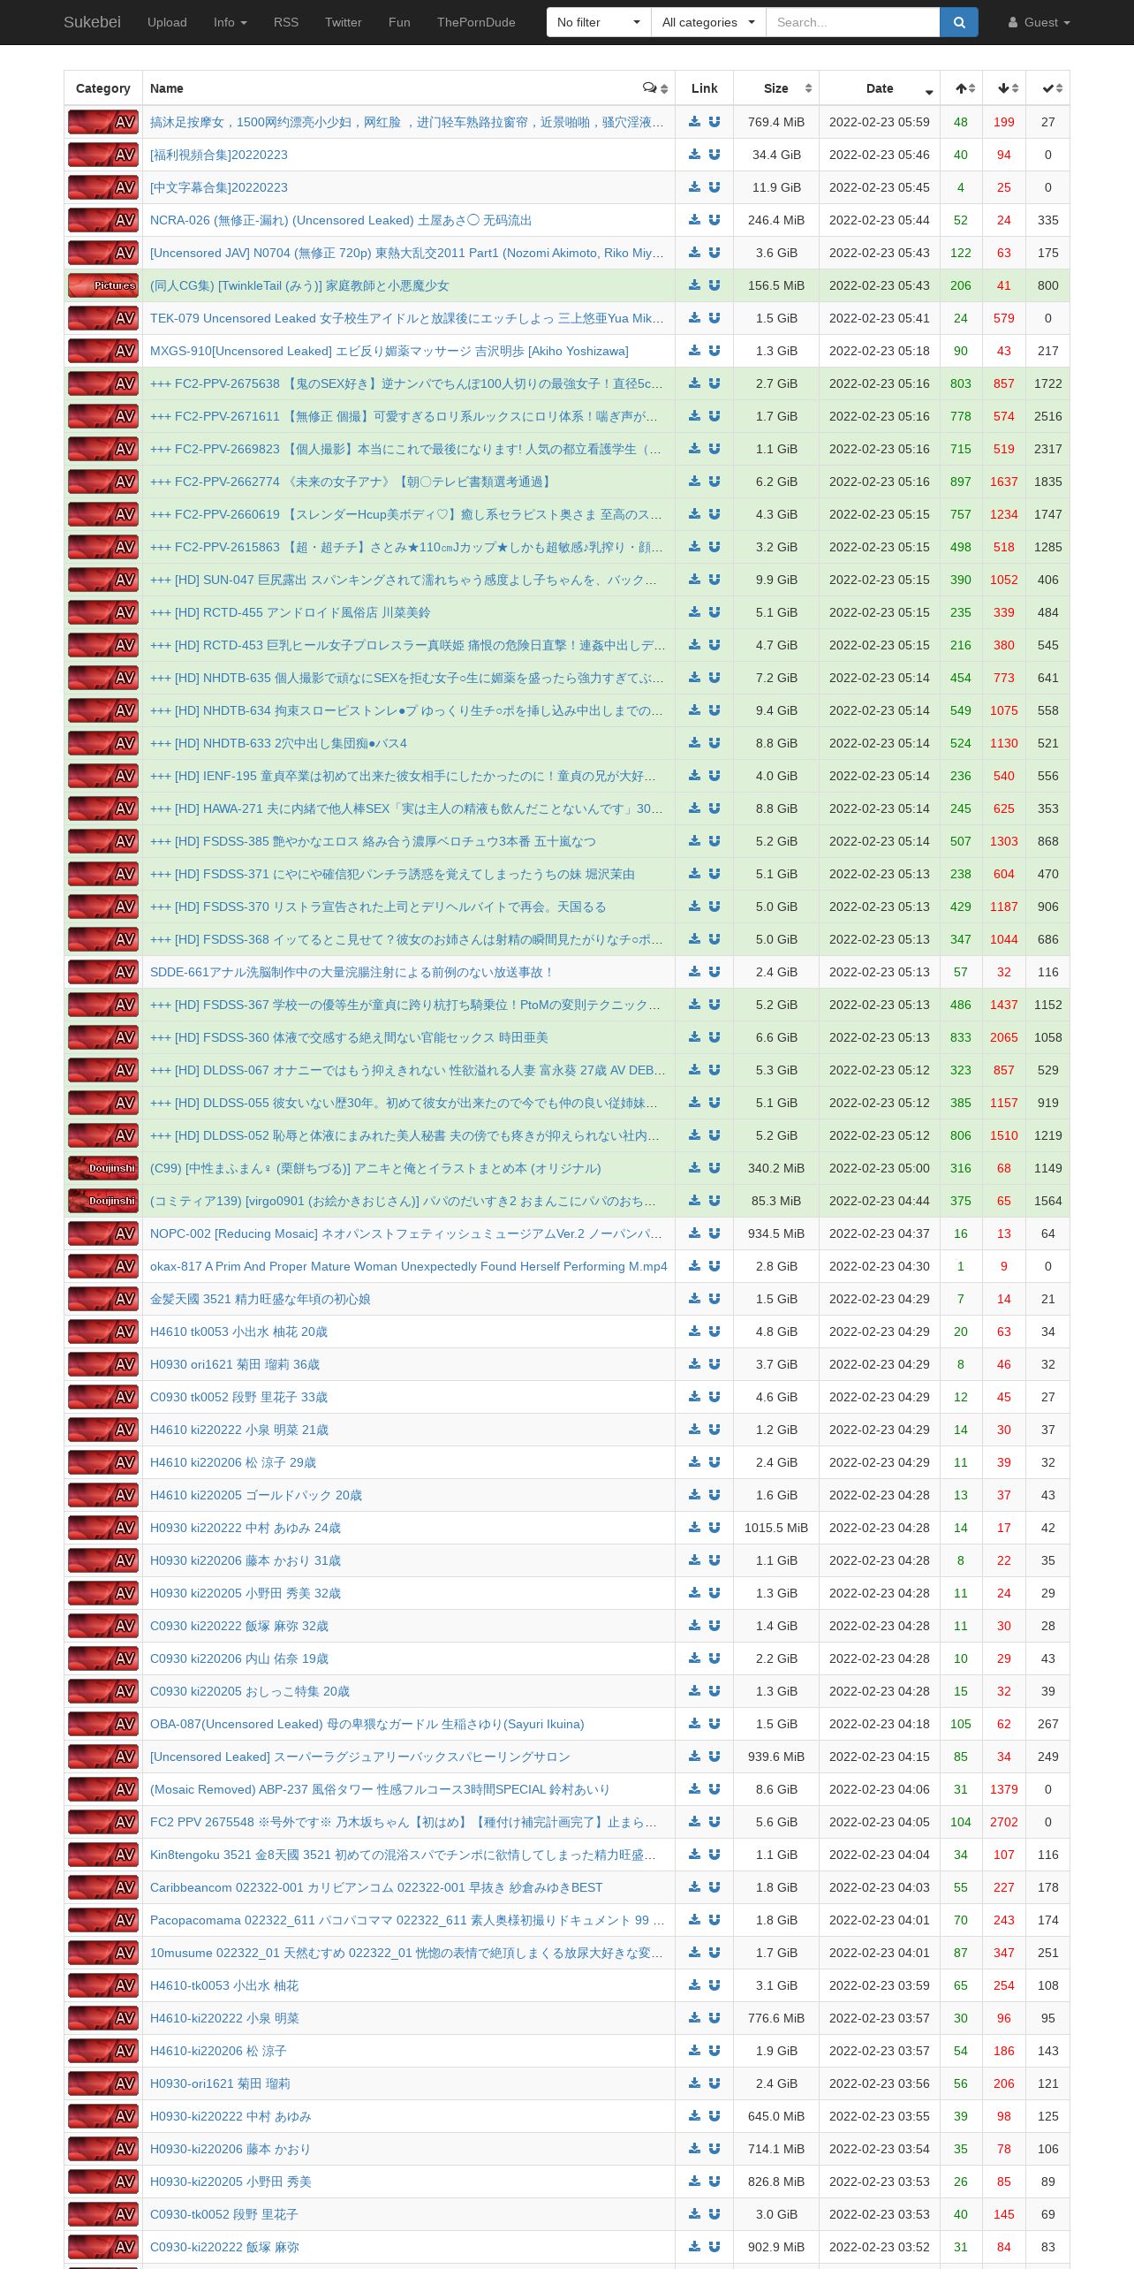1134x2269 pixels.
Task: Open magnet link for ABP-237 row
Action: (714, 1789)
